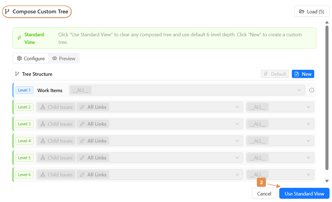Click the All Links chain icon in Level 3
Screen dimensions: 332x202
pos(82,124)
